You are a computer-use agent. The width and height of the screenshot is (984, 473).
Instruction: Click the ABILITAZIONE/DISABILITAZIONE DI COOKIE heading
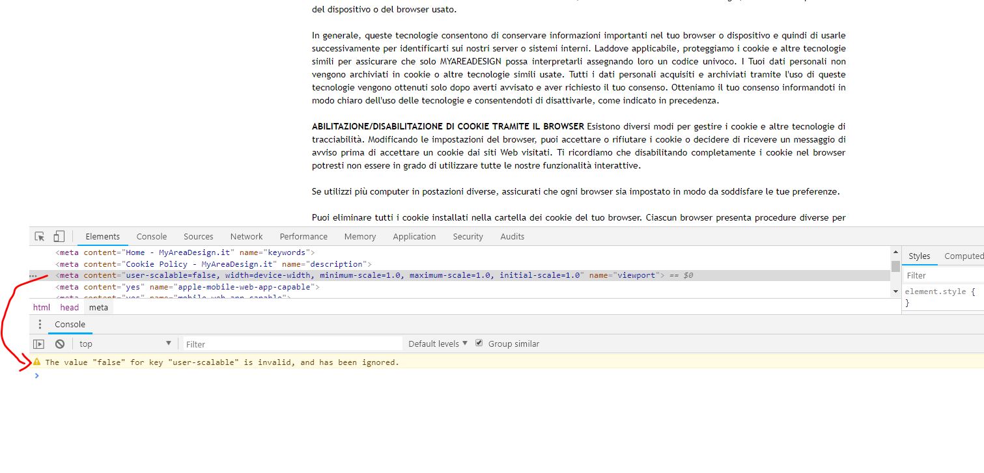point(448,126)
